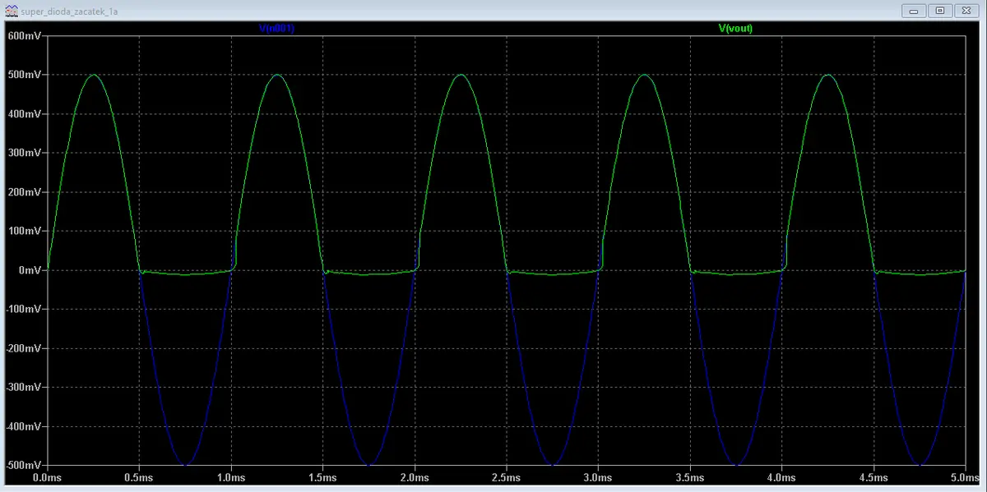The height and width of the screenshot is (492, 987).
Task: Click the super_dioda_zacatek_1a window title
Action: coord(67,11)
